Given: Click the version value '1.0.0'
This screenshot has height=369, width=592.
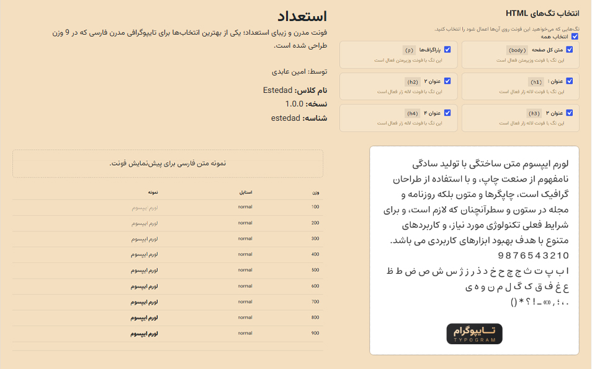Looking at the screenshot, I should tap(294, 104).
